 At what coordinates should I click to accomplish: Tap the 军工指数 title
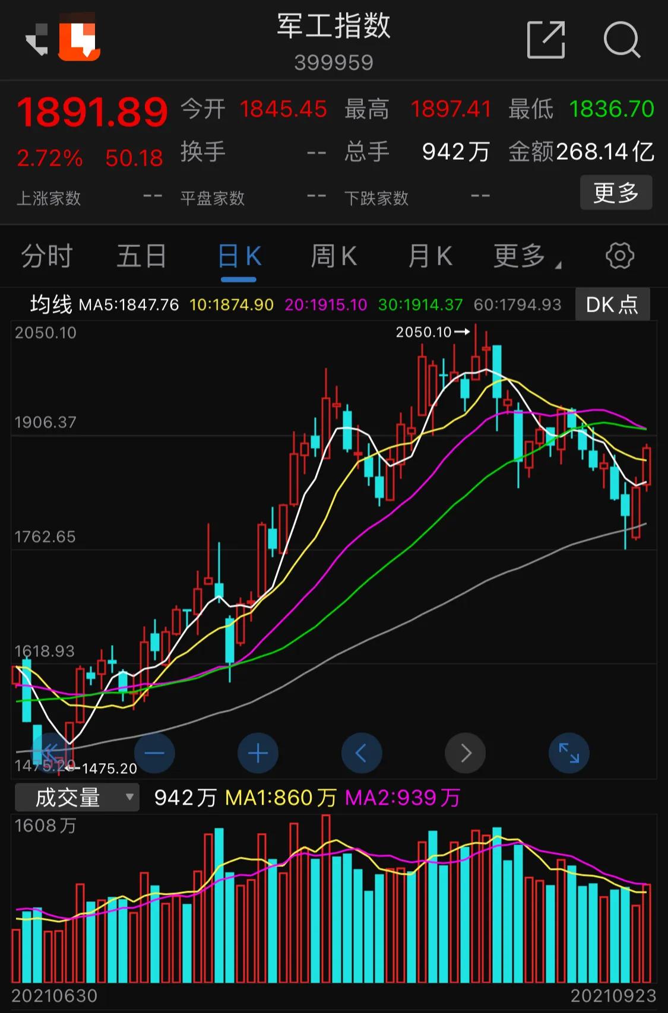click(334, 26)
